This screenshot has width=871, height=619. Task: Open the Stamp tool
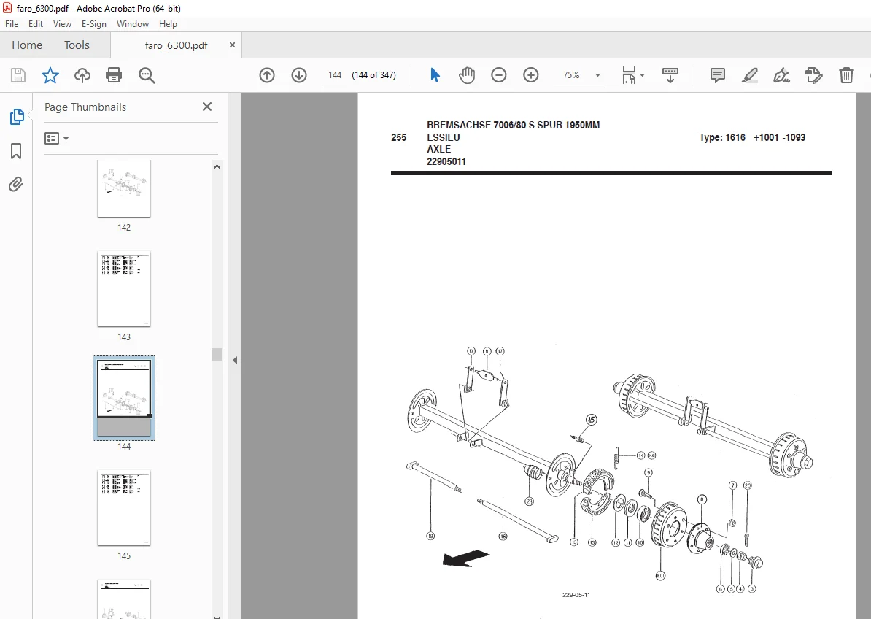[814, 75]
